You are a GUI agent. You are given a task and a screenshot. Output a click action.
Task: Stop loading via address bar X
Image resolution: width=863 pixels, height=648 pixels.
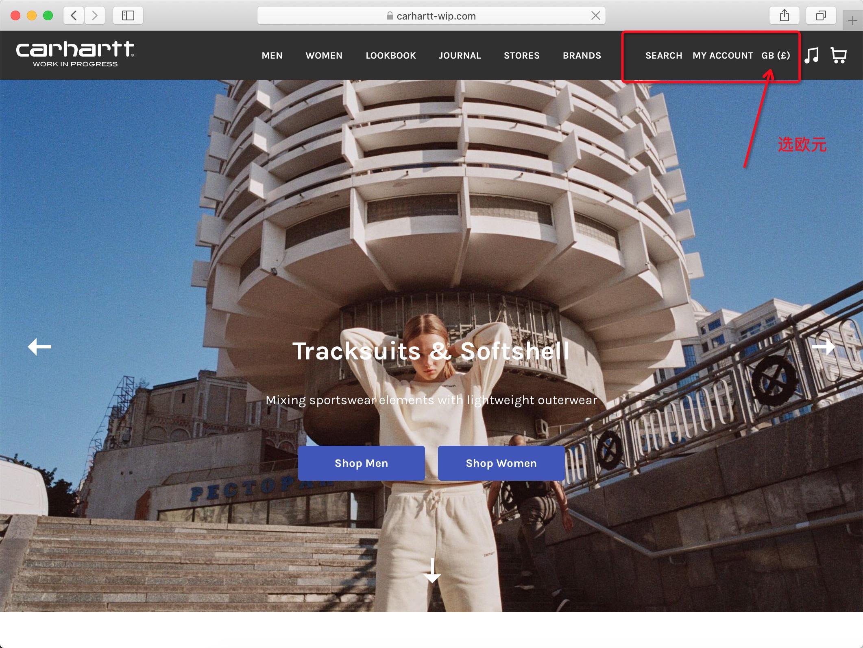(595, 16)
